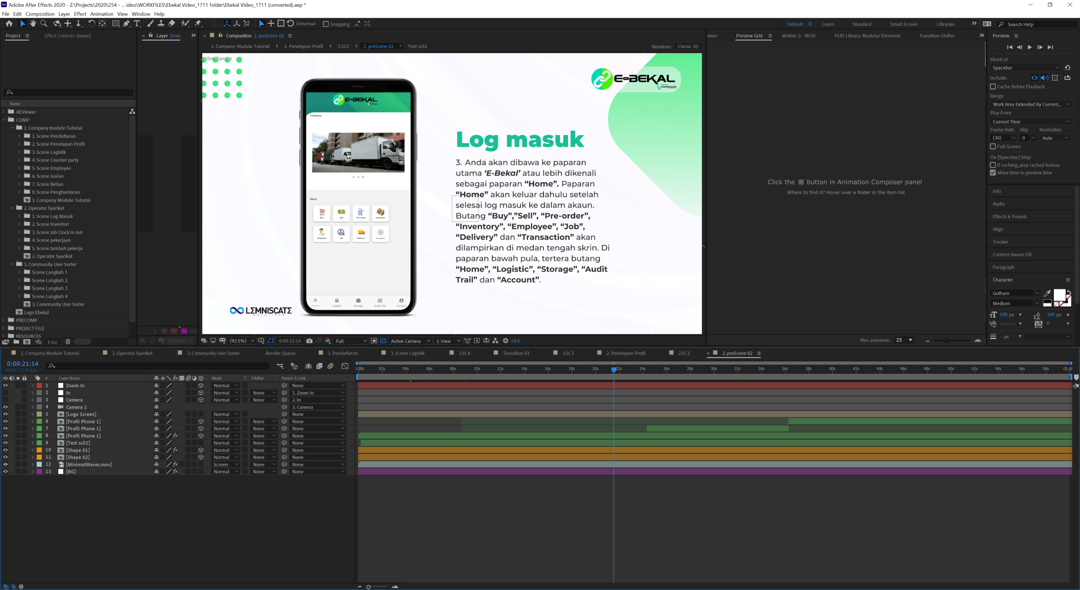Check Cache Before Playback option

(x=993, y=86)
